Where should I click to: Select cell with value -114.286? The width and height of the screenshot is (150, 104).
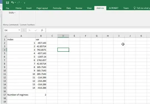[41, 78]
